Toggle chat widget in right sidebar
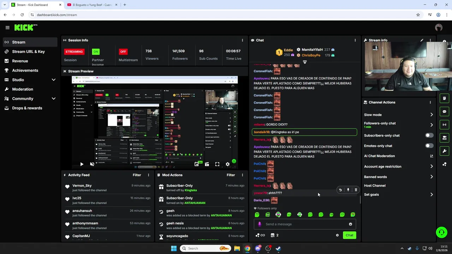 [444, 111]
